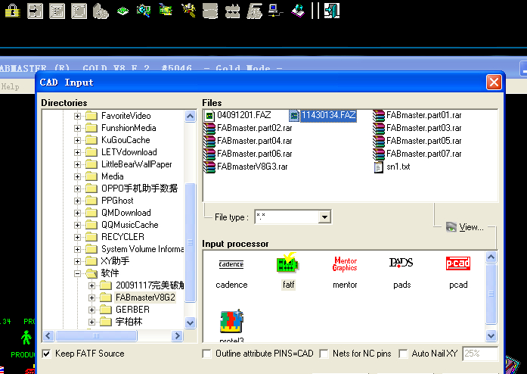
Task: Select the System Volume Information folder
Action: tap(142, 249)
